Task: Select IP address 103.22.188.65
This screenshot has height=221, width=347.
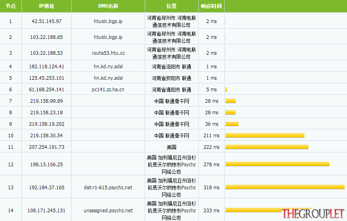Action: pyautogui.click(x=47, y=37)
